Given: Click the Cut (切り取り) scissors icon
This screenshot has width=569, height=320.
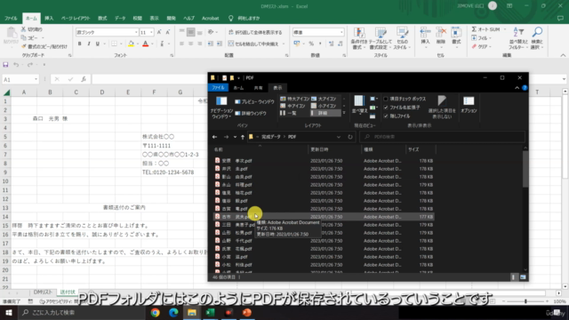Looking at the screenshot, I should pos(24,29).
